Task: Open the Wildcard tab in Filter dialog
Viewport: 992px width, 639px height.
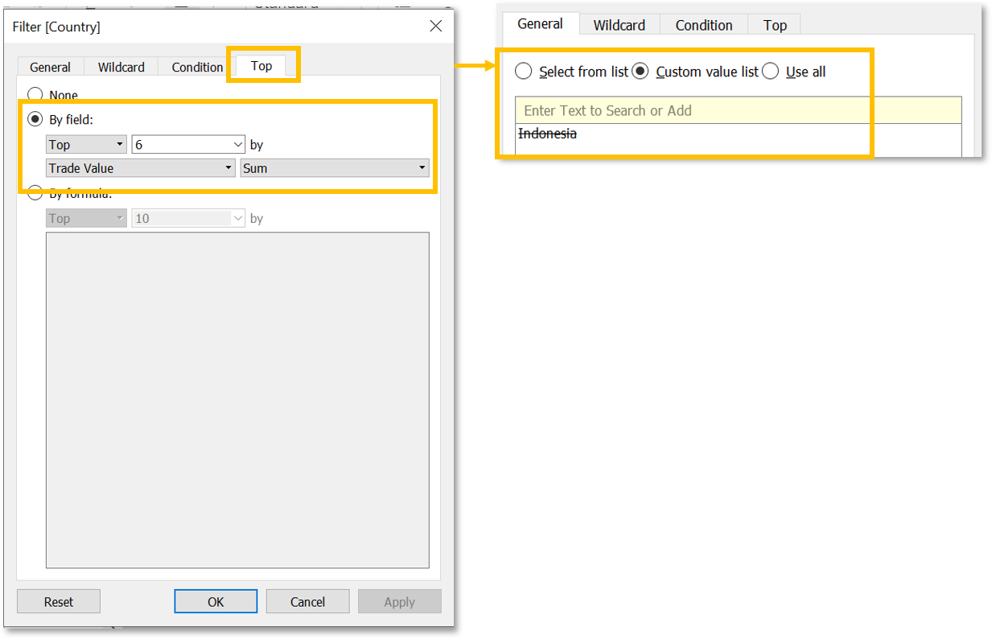Action: pyautogui.click(x=121, y=68)
